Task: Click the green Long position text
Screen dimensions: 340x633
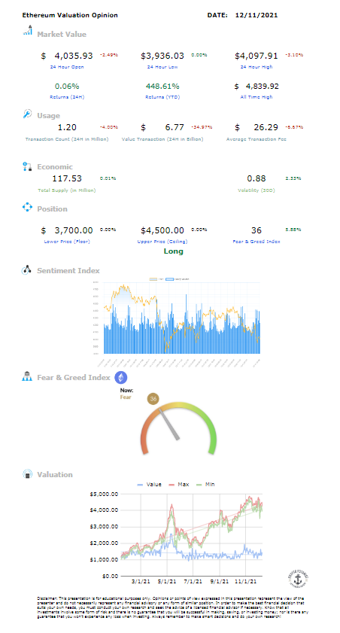Action: tap(174, 251)
